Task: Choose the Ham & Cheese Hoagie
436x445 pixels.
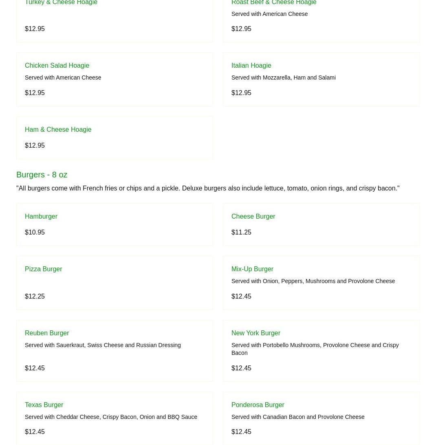Action: (58, 129)
